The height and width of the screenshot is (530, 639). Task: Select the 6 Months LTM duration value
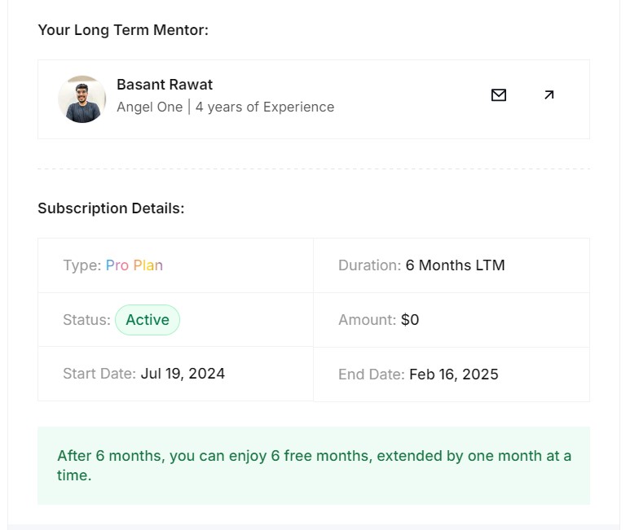coord(455,265)
